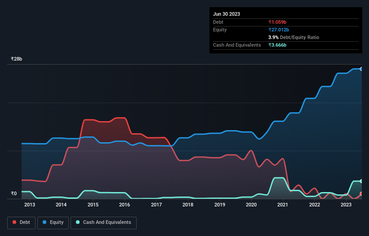Image resolution: width=369 pixels, height=236 pixels.
Task: Click the Equity row label in tooltip
Action: (220, 30)
